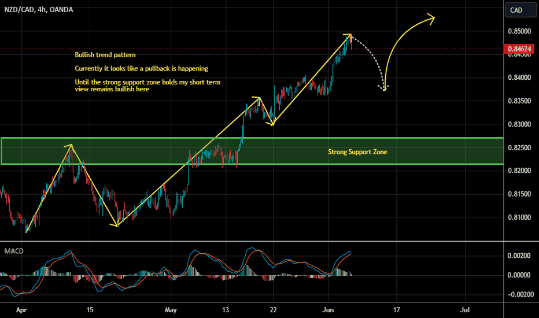Click the 0.00000 MACD scale value

519,275
